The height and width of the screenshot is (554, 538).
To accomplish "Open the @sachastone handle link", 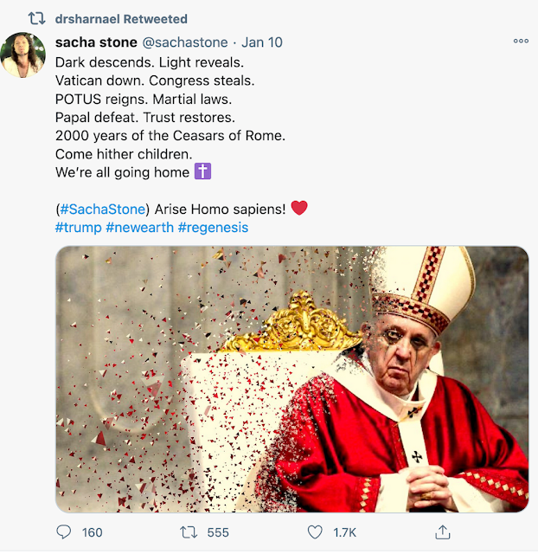I will [x=184, y=42].
